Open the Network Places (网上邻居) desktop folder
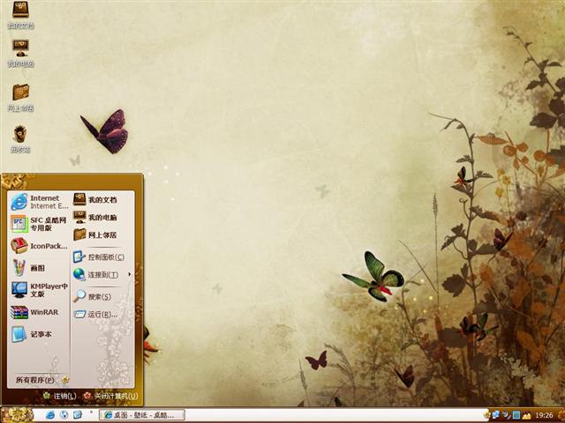 20,98
